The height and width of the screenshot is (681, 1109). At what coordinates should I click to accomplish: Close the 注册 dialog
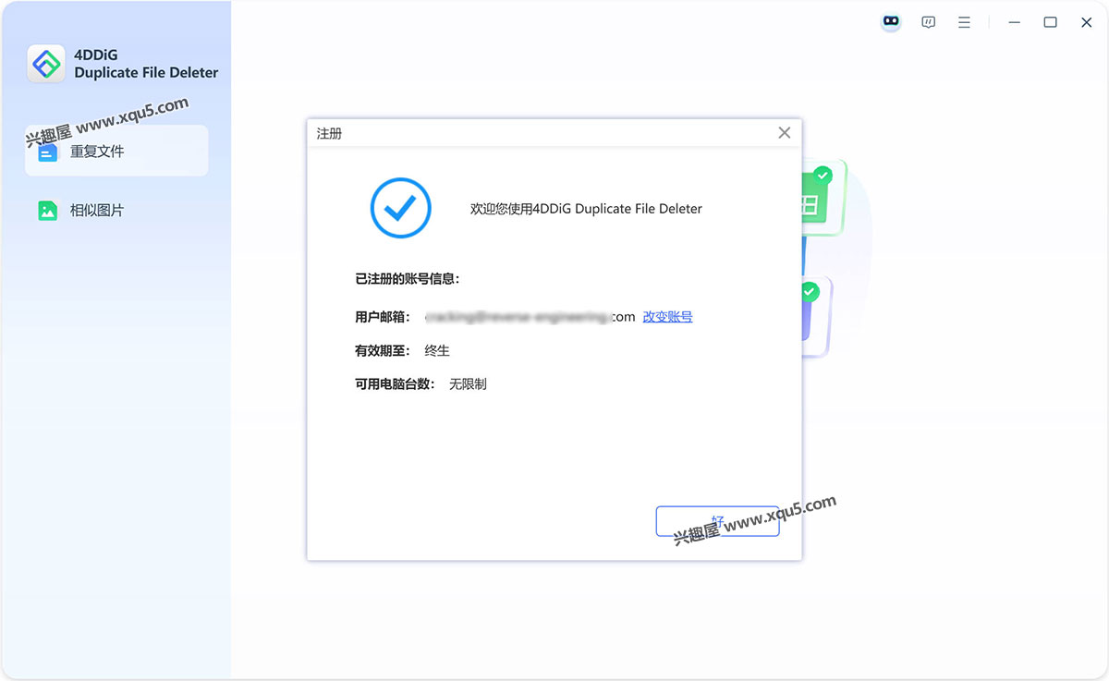click(x=785, y=133)
